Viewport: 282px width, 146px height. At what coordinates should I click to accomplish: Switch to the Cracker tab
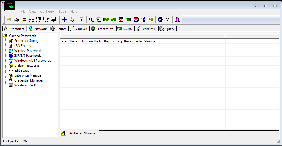click(79, 29)
